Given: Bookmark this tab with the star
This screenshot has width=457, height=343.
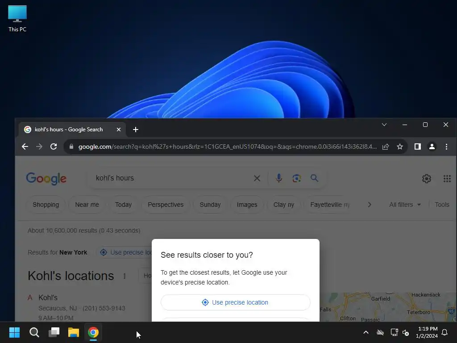Looking at the screenshot, I should [x=400, y=146].
